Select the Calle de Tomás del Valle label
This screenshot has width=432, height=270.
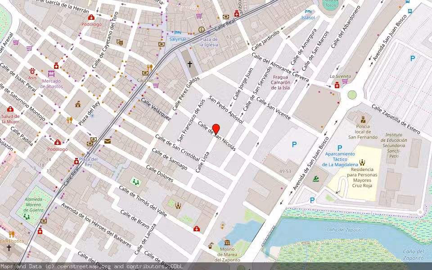tap(143, 201)
